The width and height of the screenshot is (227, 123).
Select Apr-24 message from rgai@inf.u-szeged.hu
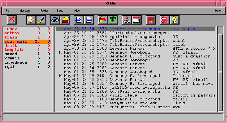(x=135, y=37)
